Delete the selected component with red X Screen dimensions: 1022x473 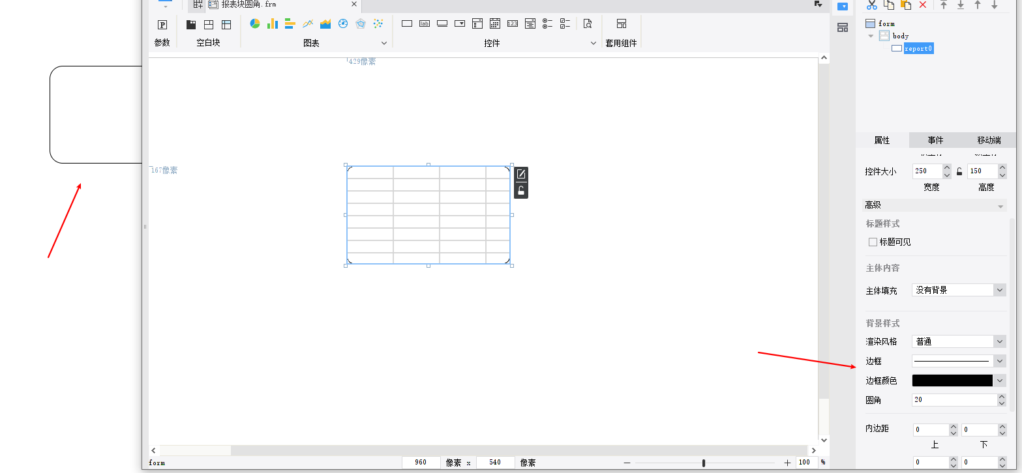coord(922,5)
